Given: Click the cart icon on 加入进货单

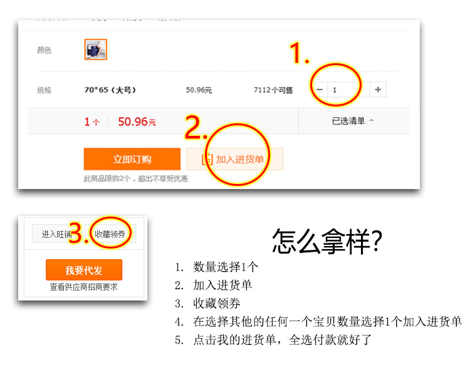Looking at the screenshot, I should (x=207, y=159).
